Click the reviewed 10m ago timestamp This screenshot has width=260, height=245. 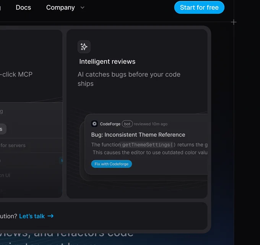coord(151,124)
